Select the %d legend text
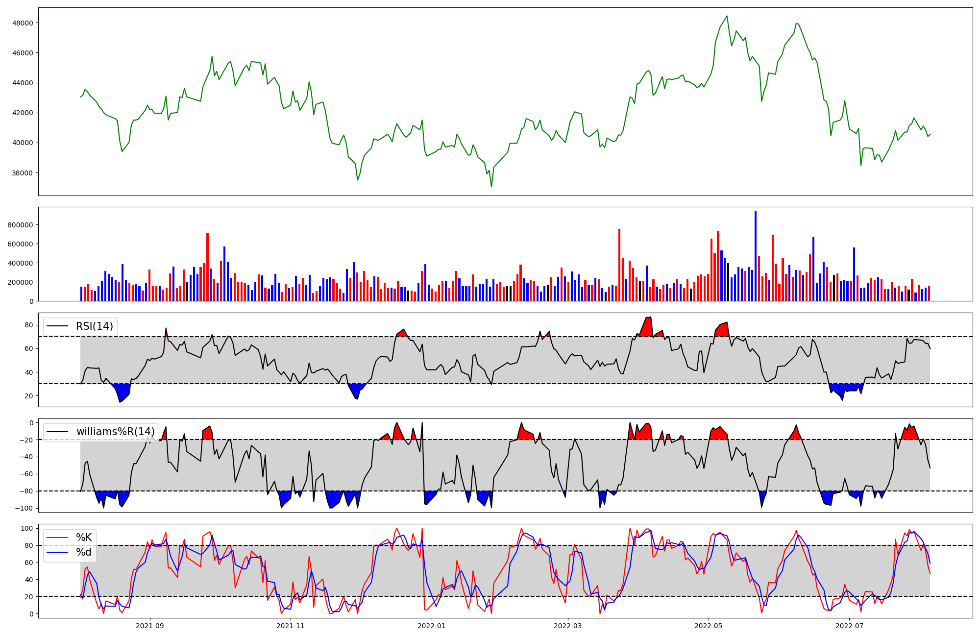The image size is (980, 637). 84,552
